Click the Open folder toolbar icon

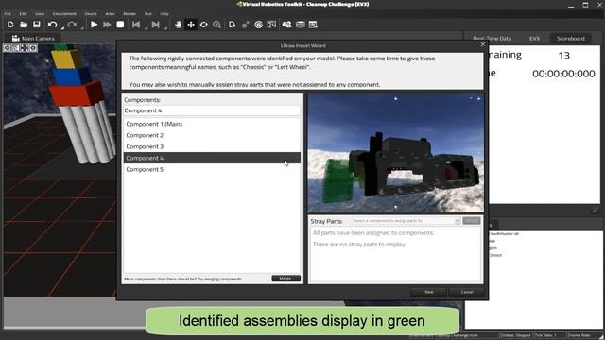(x=24, y=25)
